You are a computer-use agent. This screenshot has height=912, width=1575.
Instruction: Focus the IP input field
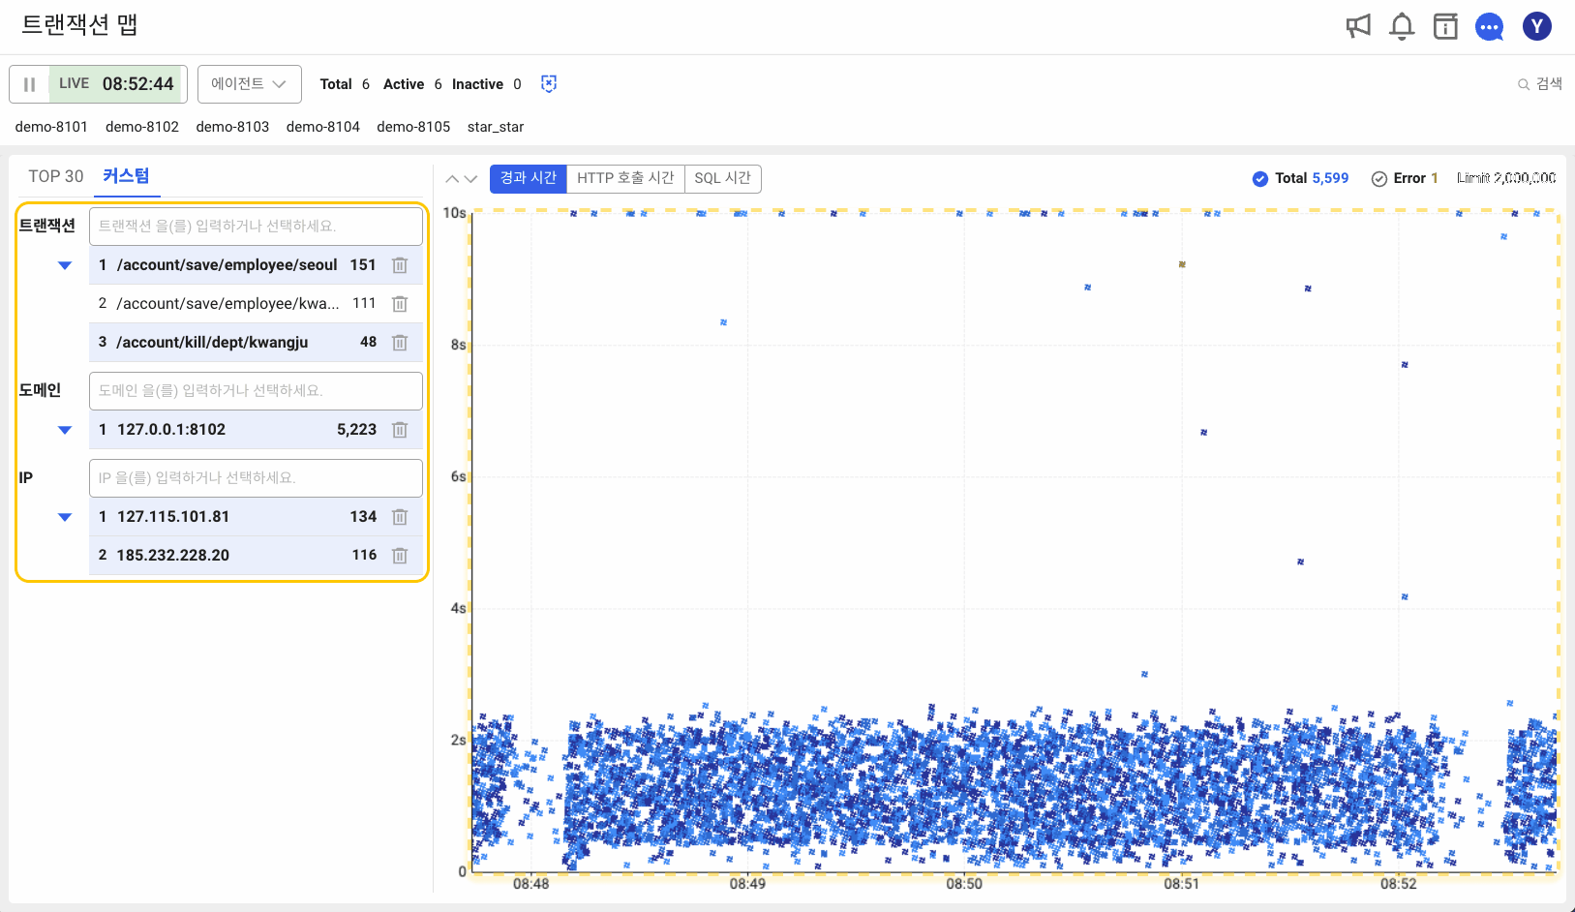click(x=256, y=477)
